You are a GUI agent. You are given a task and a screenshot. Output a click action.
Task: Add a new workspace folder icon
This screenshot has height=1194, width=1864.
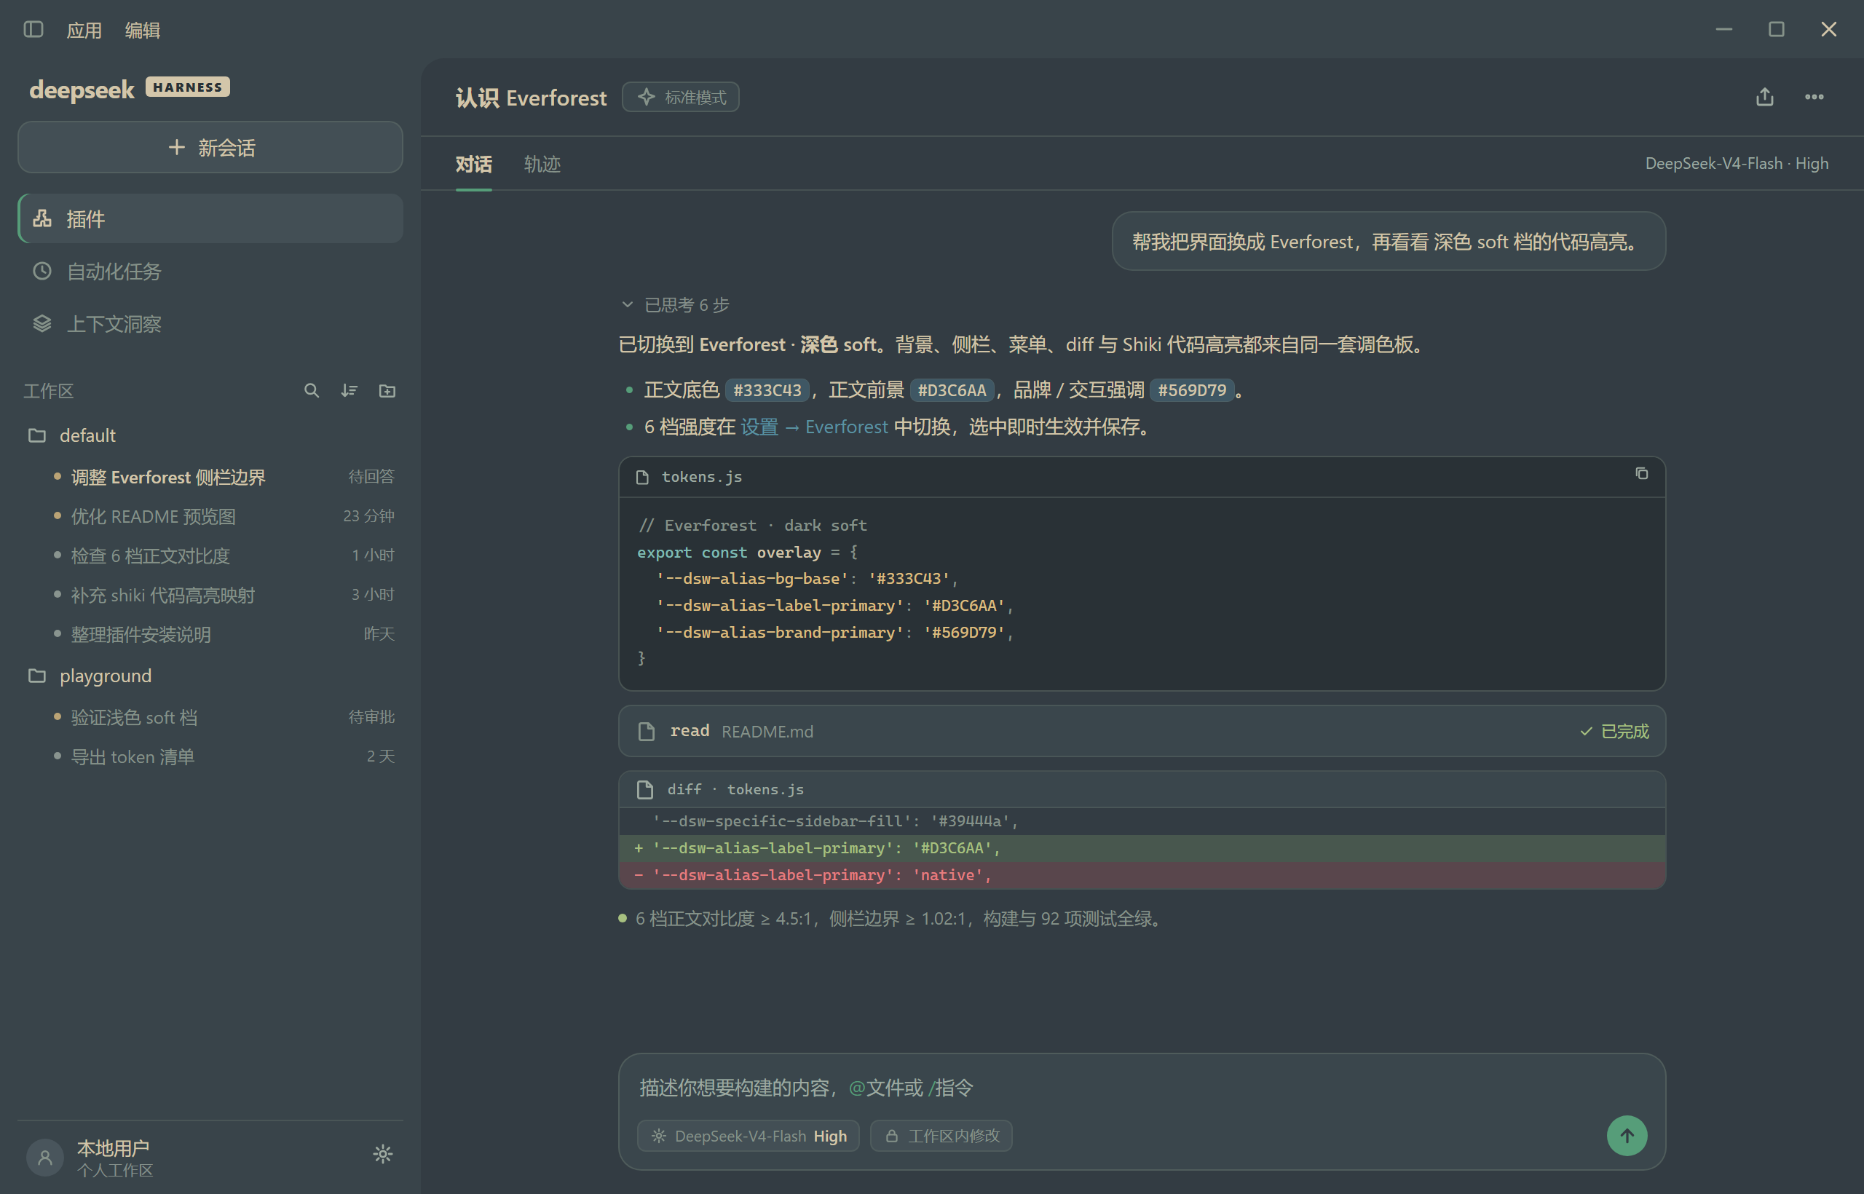(387, 391)
